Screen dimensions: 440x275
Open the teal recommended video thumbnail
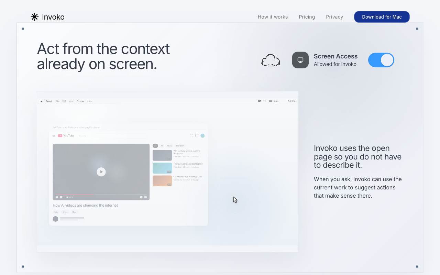(x=162, y=168)
